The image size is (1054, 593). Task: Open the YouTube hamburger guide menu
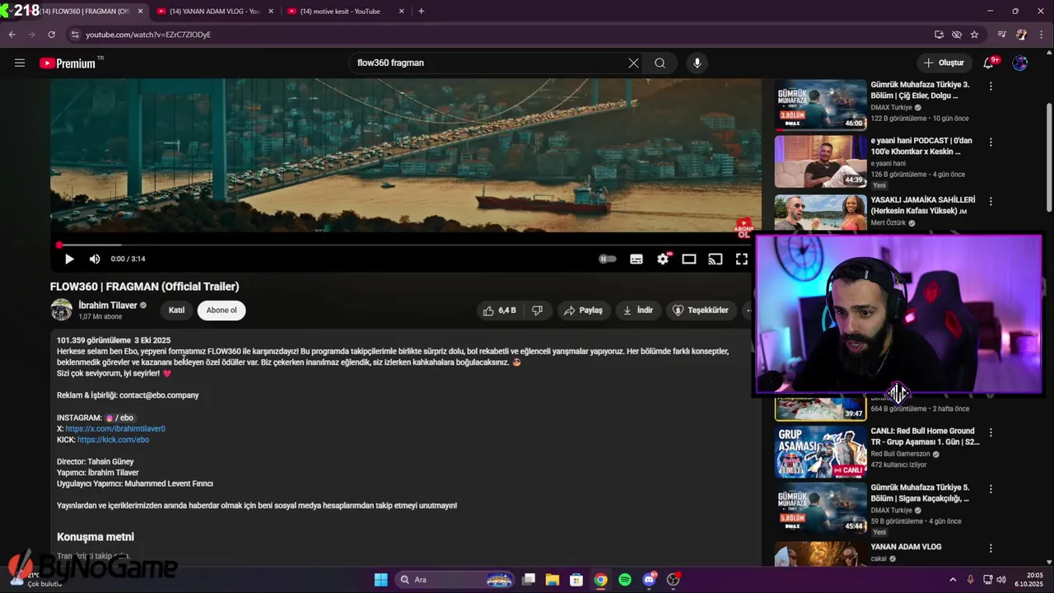pyautogui.click(x=20, y=63)
